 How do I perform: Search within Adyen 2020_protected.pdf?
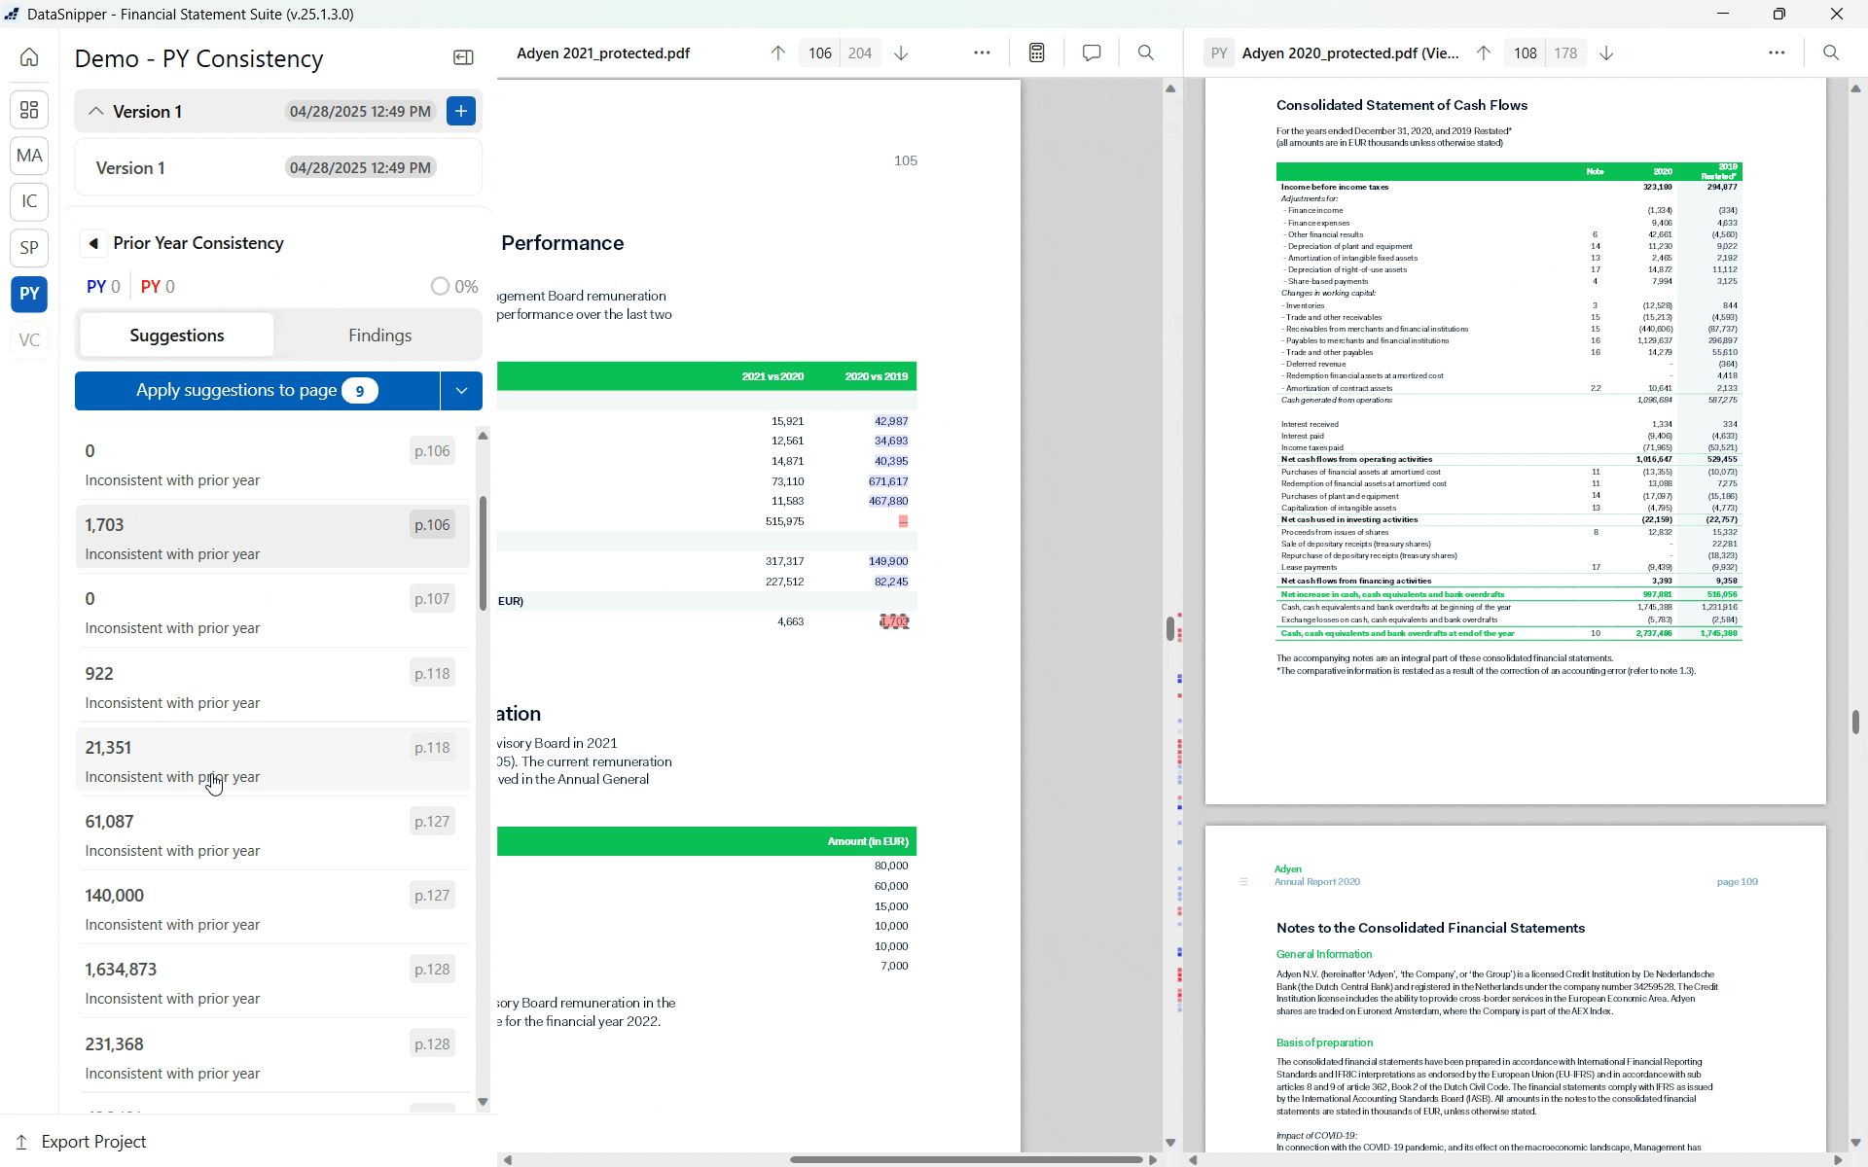[x=1831, y=53]
